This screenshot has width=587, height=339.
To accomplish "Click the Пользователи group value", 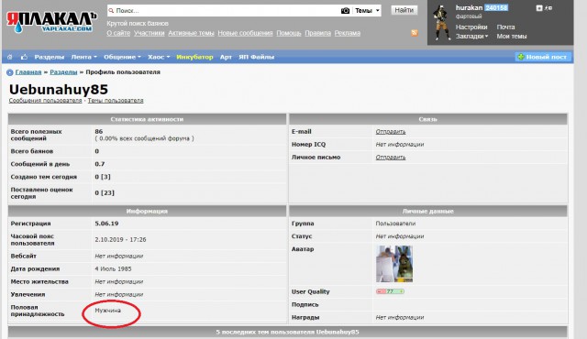I will click(395, 224).
